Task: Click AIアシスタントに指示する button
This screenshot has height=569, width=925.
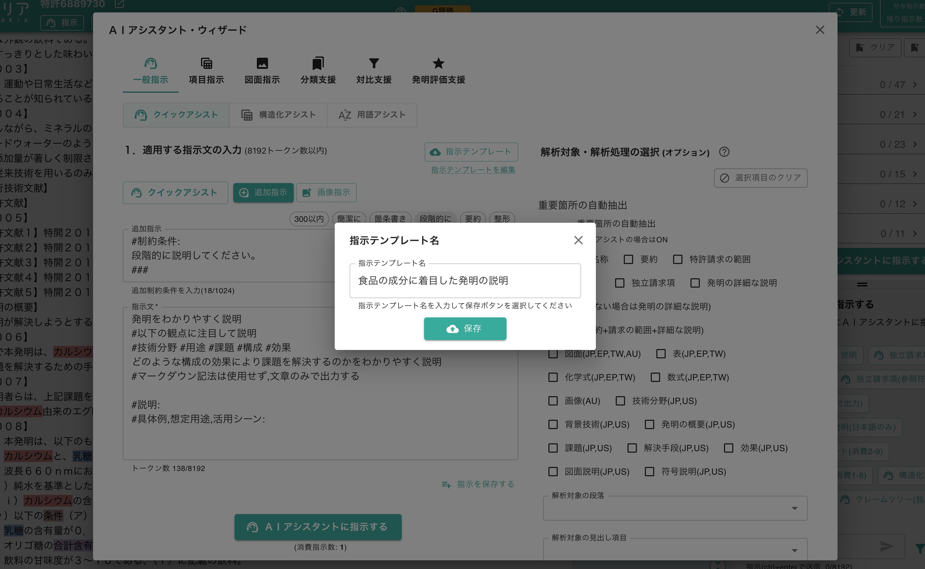Action: click(x=318, y=527)
